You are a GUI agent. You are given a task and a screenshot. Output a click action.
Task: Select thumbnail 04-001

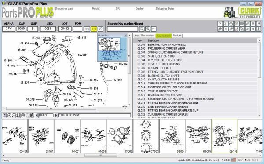click(67, 136)
